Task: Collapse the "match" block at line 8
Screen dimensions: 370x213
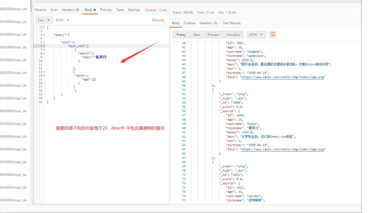Action: [x=44, y=54]
